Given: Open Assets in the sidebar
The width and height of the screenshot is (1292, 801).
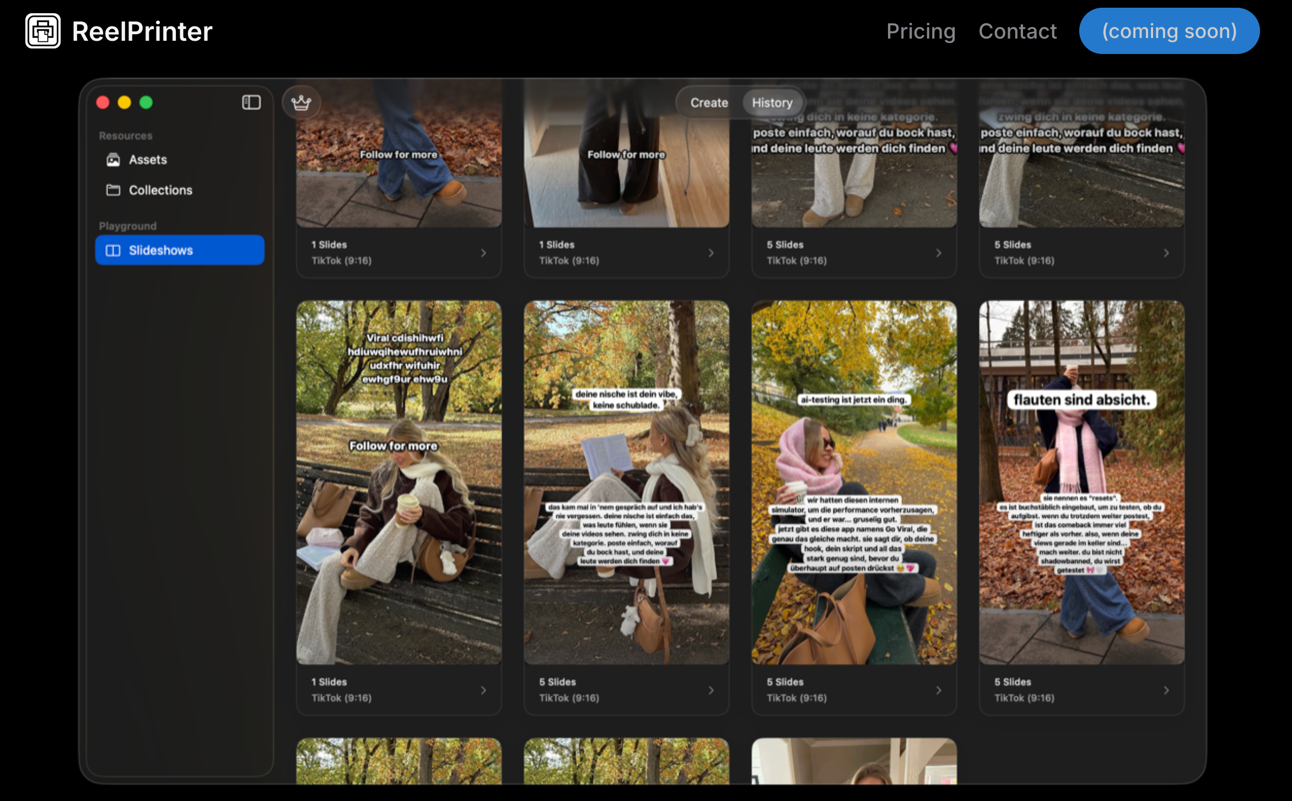Looking at the screenshot, I should coord(148,160).
